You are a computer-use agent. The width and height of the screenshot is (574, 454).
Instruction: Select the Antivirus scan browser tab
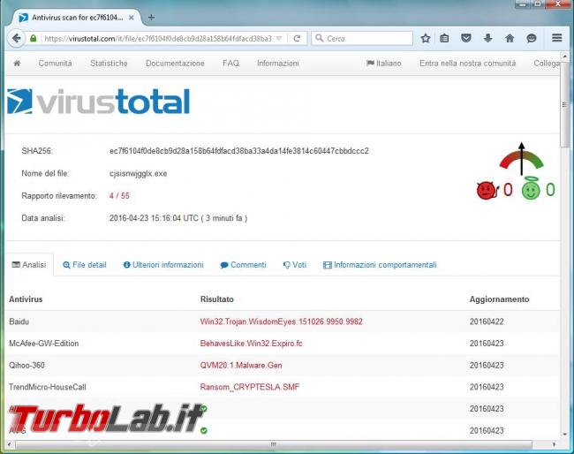click(77, 18)
